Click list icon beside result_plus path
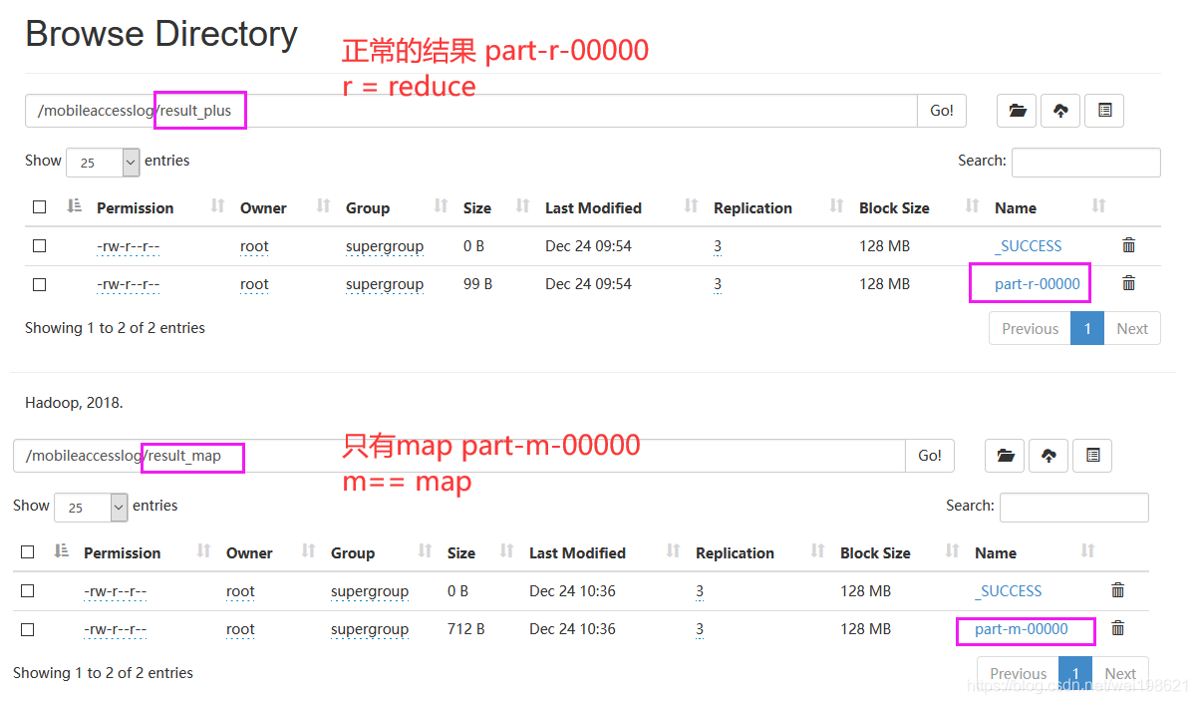The height and width of the screenshot is (704, 1197). tap(1104, 111)
